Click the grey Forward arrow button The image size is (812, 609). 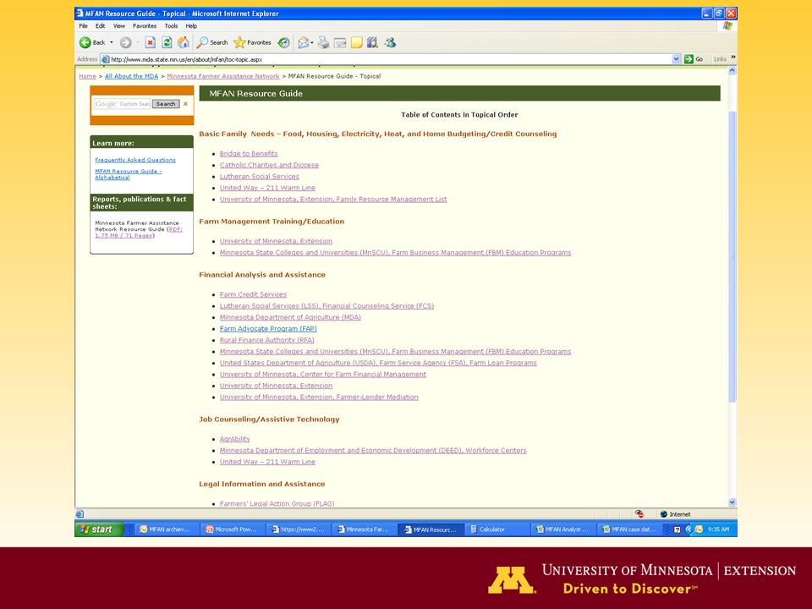coord(125,42)
